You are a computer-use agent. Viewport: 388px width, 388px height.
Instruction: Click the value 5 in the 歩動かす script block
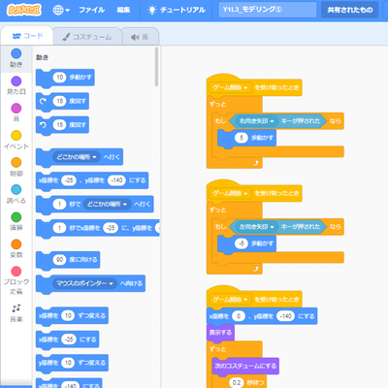[242, 138]
